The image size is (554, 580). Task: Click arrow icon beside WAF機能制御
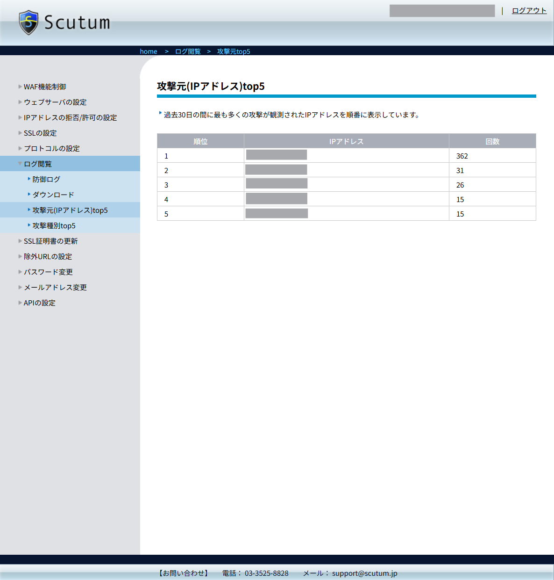click(x=20, y=87)
